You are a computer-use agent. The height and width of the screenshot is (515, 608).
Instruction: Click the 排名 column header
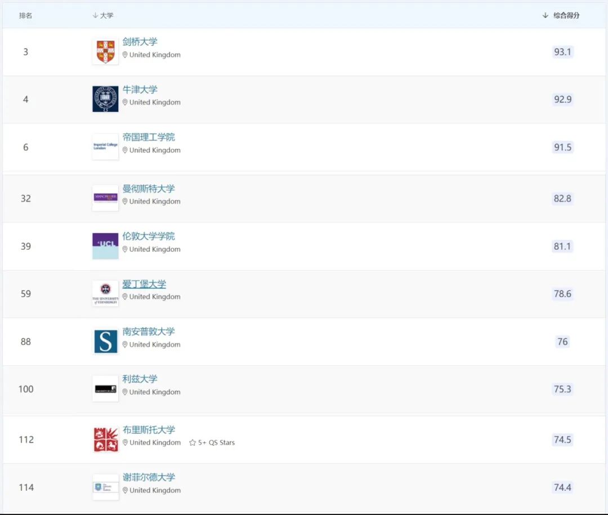click(x=25, y=16)
